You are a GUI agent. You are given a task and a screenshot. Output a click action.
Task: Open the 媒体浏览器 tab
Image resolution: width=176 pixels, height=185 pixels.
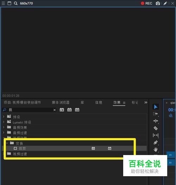(61, 103)
